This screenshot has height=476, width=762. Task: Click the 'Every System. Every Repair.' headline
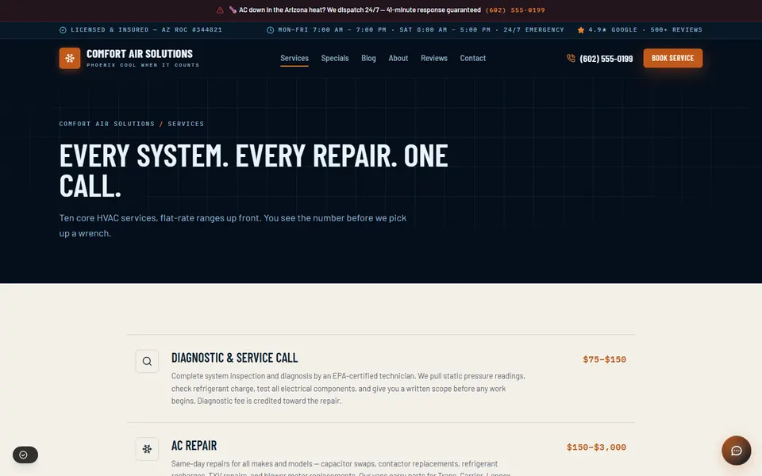click(254, 171)
